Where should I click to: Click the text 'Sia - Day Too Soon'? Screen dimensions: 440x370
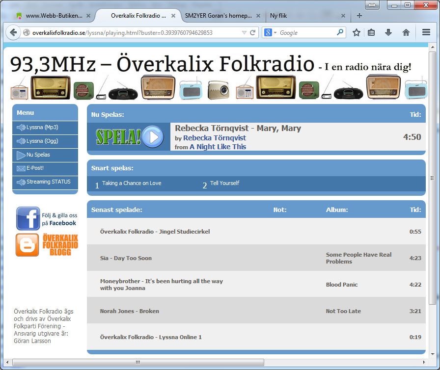coord(126,258)
